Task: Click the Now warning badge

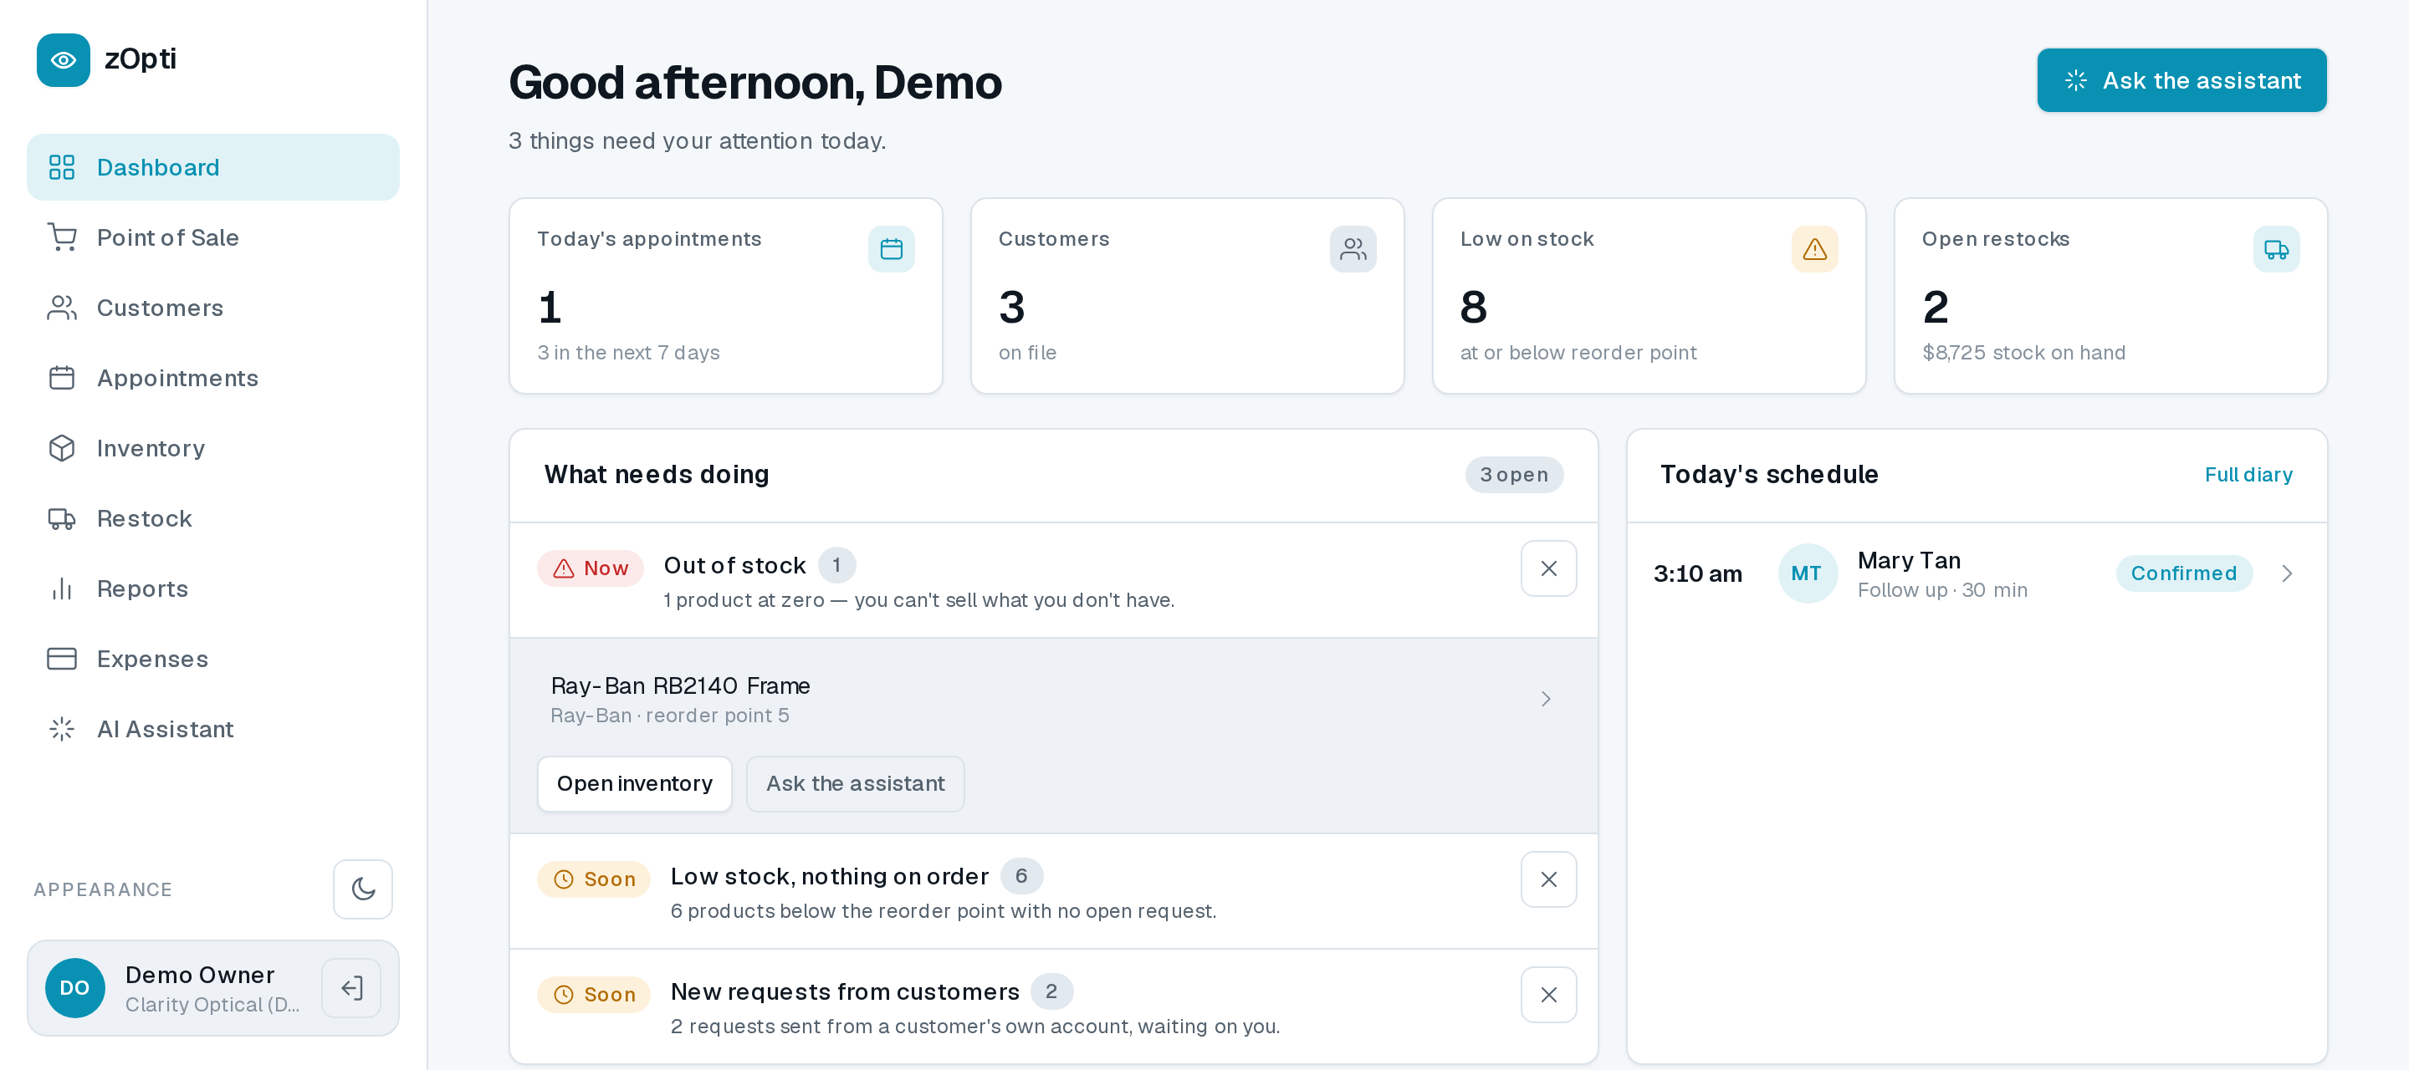Action: click(591, 568)
